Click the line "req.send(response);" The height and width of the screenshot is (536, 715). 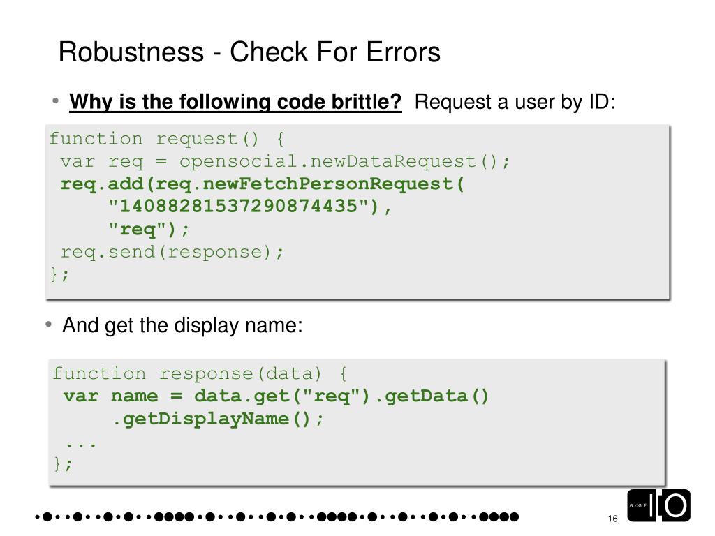pos(172,251)
